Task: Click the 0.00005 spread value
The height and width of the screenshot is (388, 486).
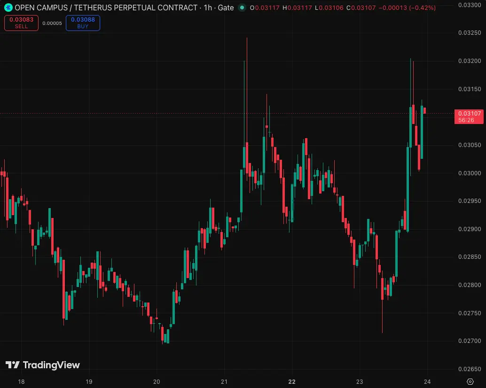Action: [52, 23]
